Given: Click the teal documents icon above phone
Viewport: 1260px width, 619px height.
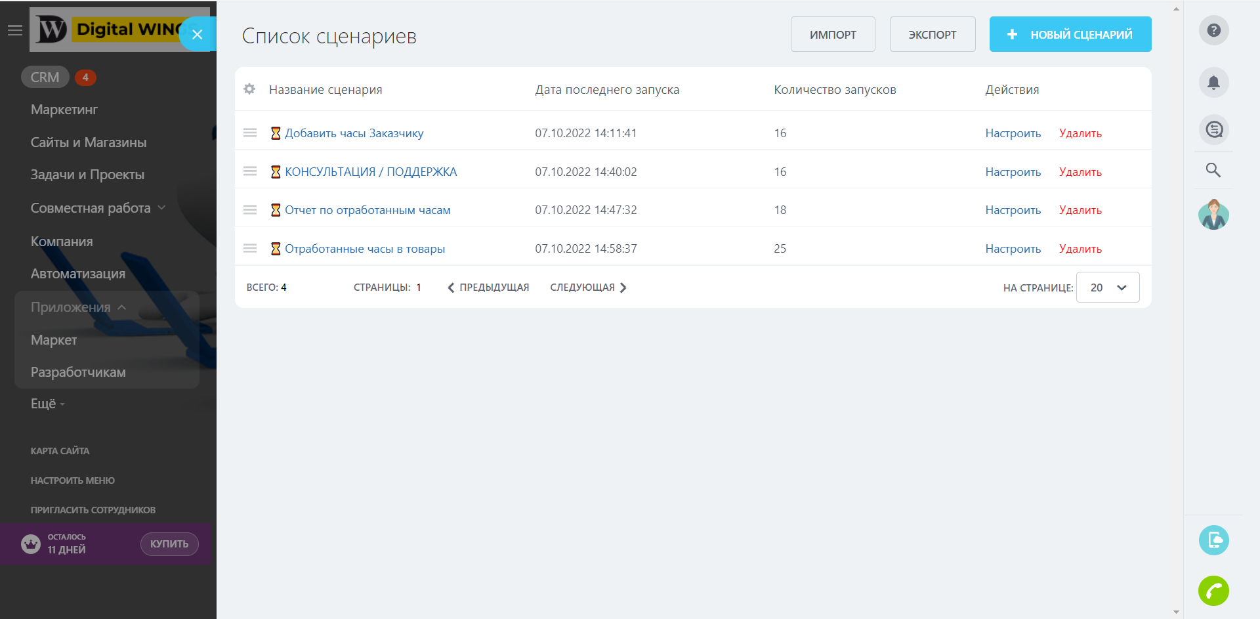Looking at the screenshot, I should pyautogui.click(x=1213, y=540).
